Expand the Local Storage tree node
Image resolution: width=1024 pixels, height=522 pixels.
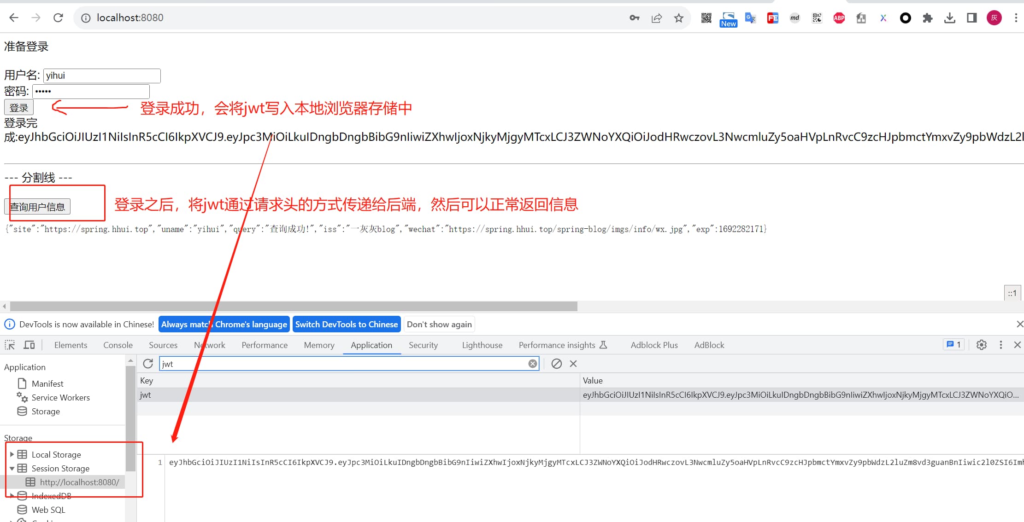pyautogui.click(x=12, y=454)
